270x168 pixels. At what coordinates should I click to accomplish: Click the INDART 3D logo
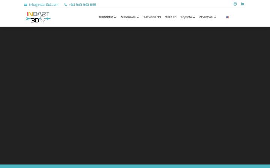(38, 17)
